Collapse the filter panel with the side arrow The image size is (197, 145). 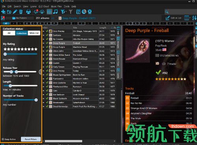point(40,72)
